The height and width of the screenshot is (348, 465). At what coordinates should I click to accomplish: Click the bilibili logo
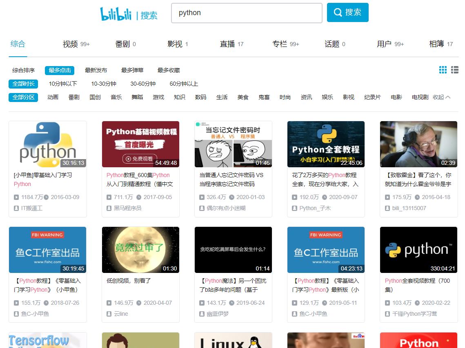point(116,13)
